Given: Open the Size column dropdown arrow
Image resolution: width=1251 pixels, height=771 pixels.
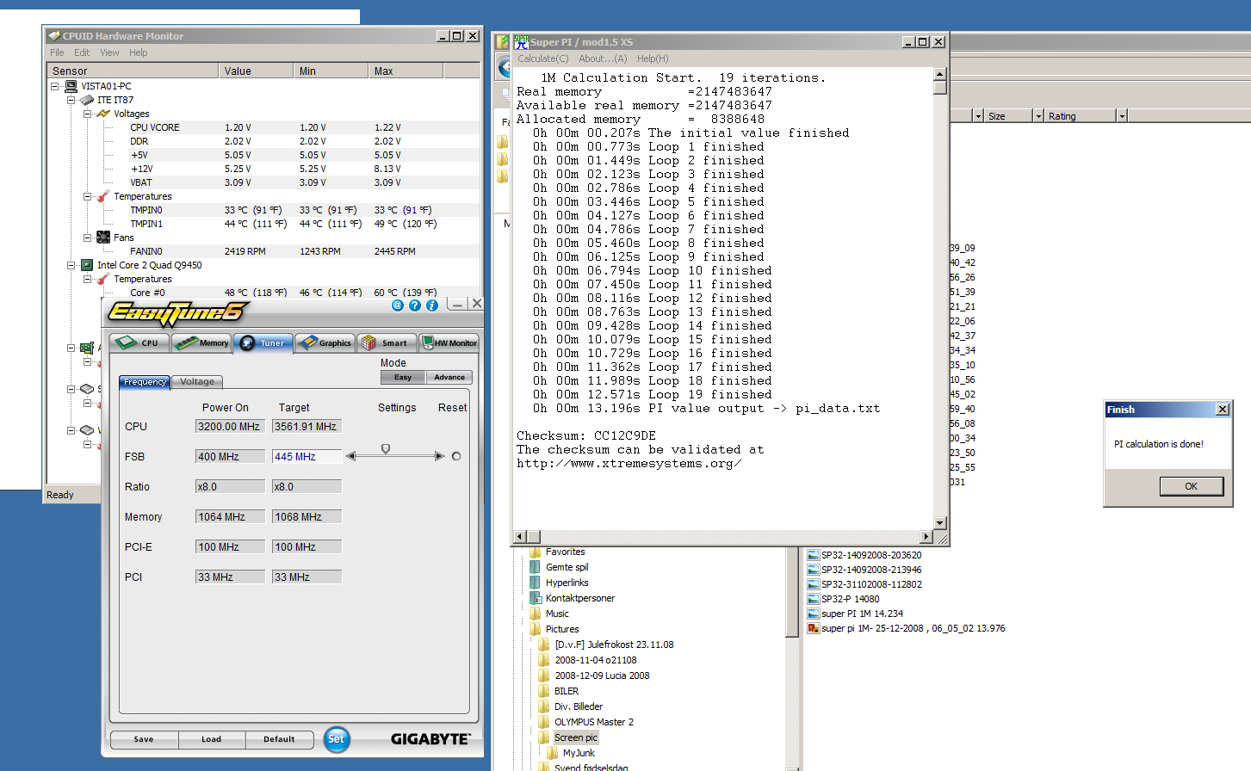Looking at the screenshot, I should (1038, 115).
